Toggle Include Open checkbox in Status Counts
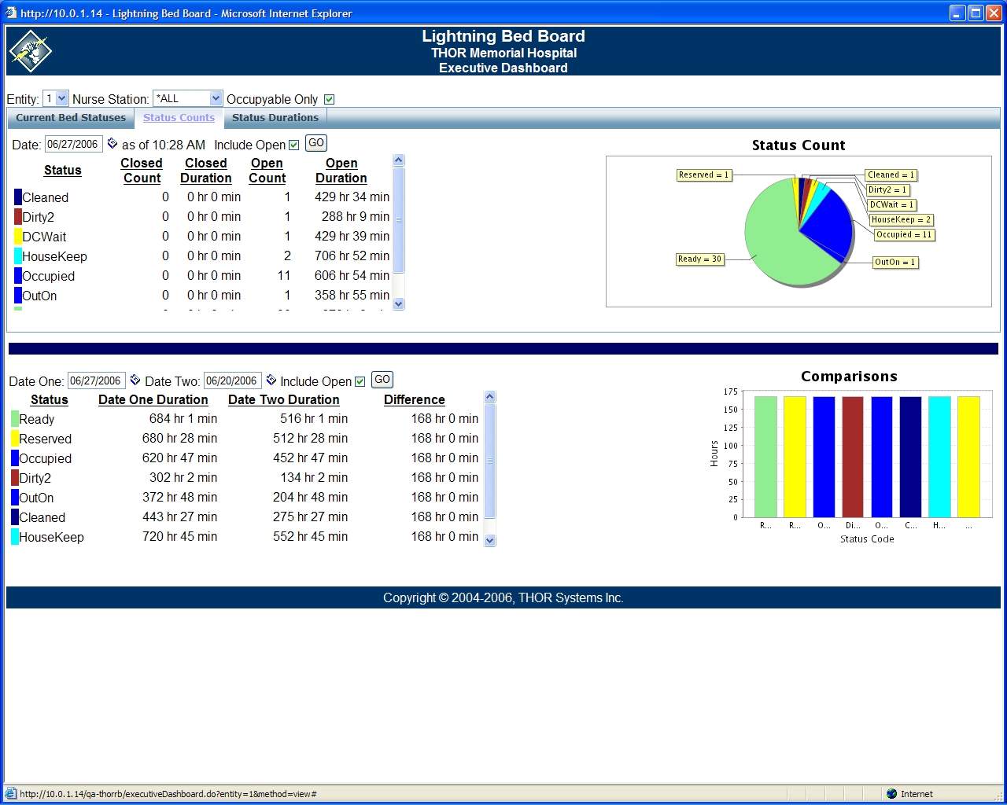The width and height of the screenshot is (1007, 805). click(x=294, y=145)
